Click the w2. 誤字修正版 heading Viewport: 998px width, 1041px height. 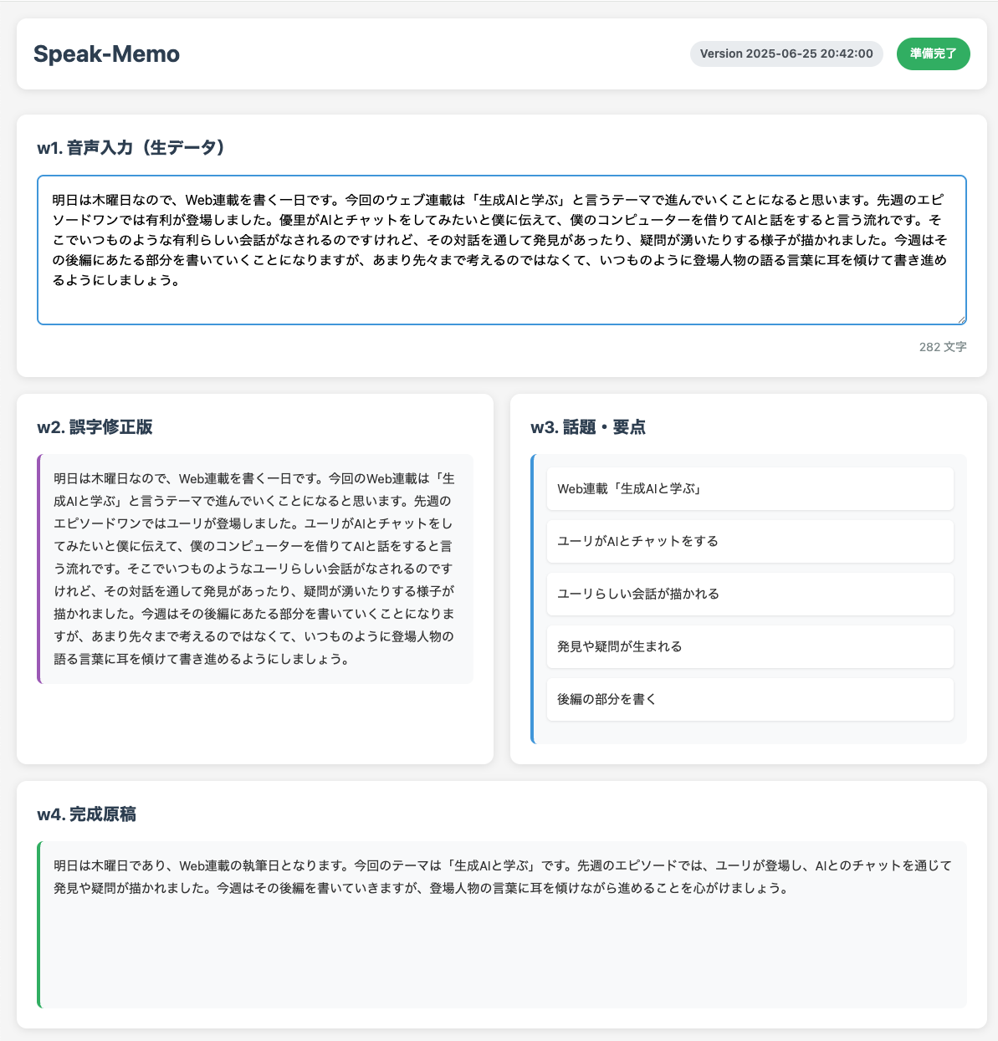(x=95, y=427)
